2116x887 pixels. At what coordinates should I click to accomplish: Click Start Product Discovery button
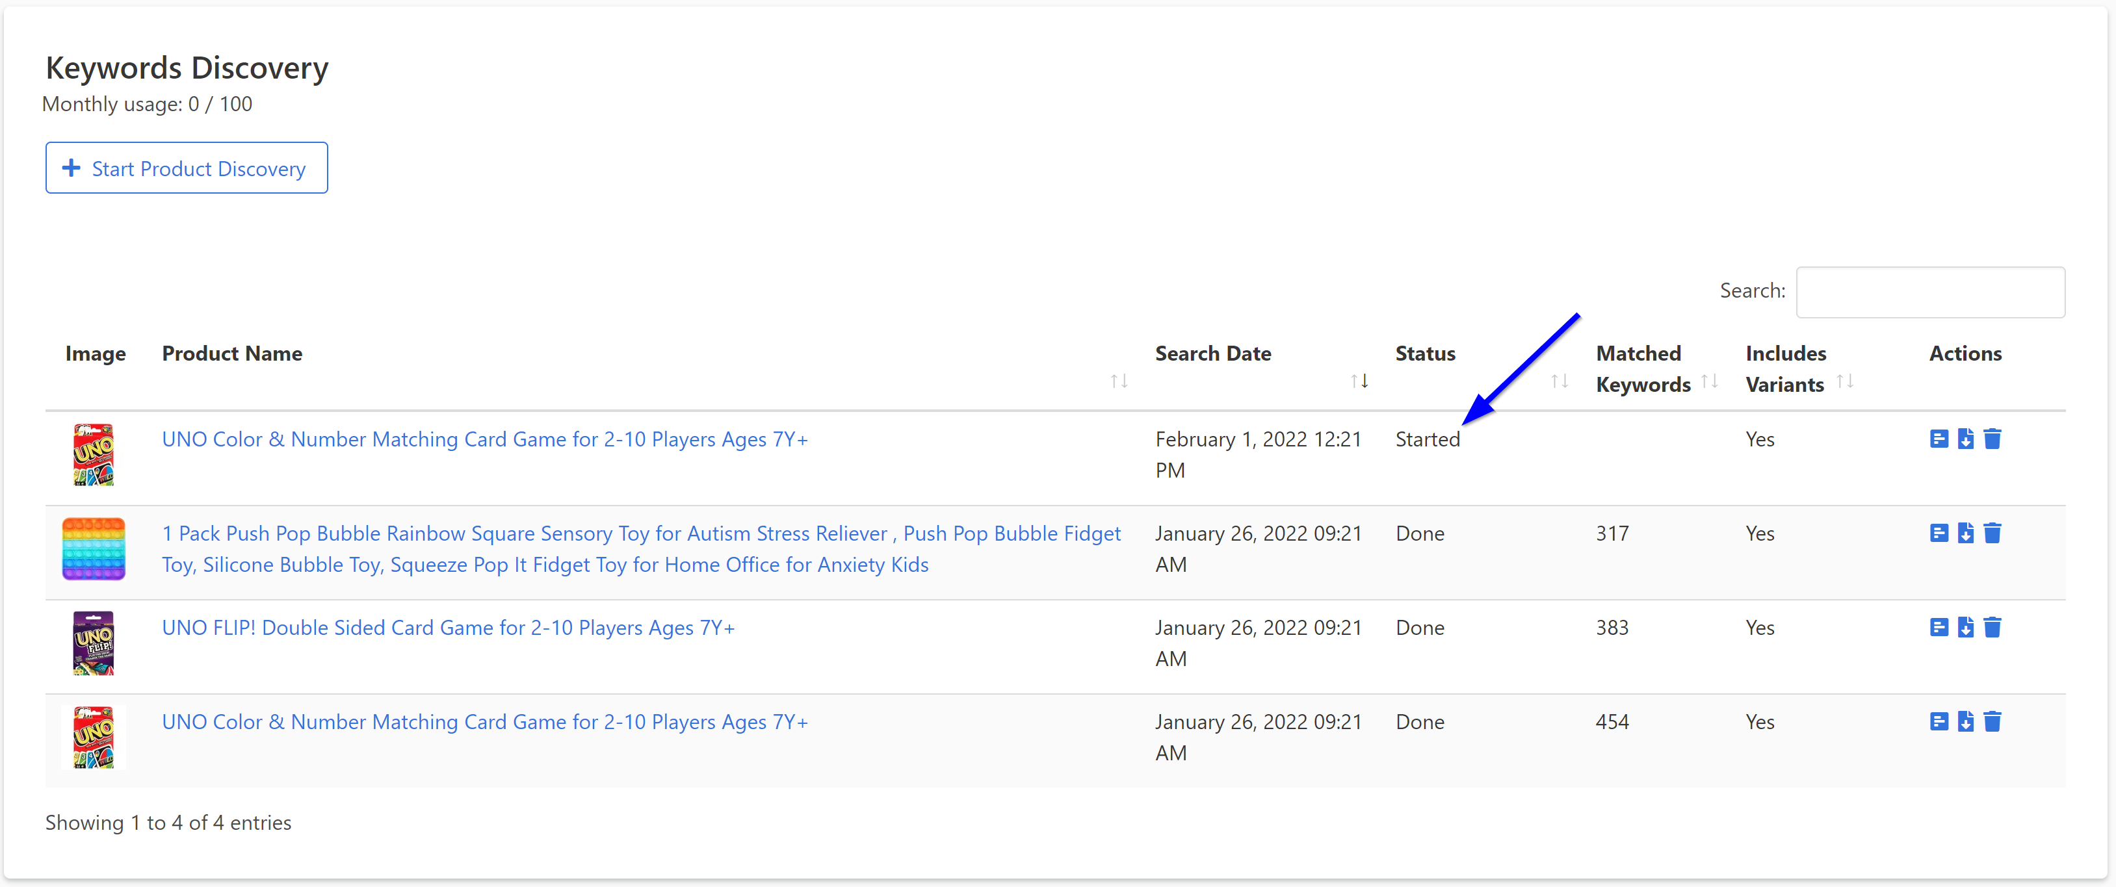point(187,168)
